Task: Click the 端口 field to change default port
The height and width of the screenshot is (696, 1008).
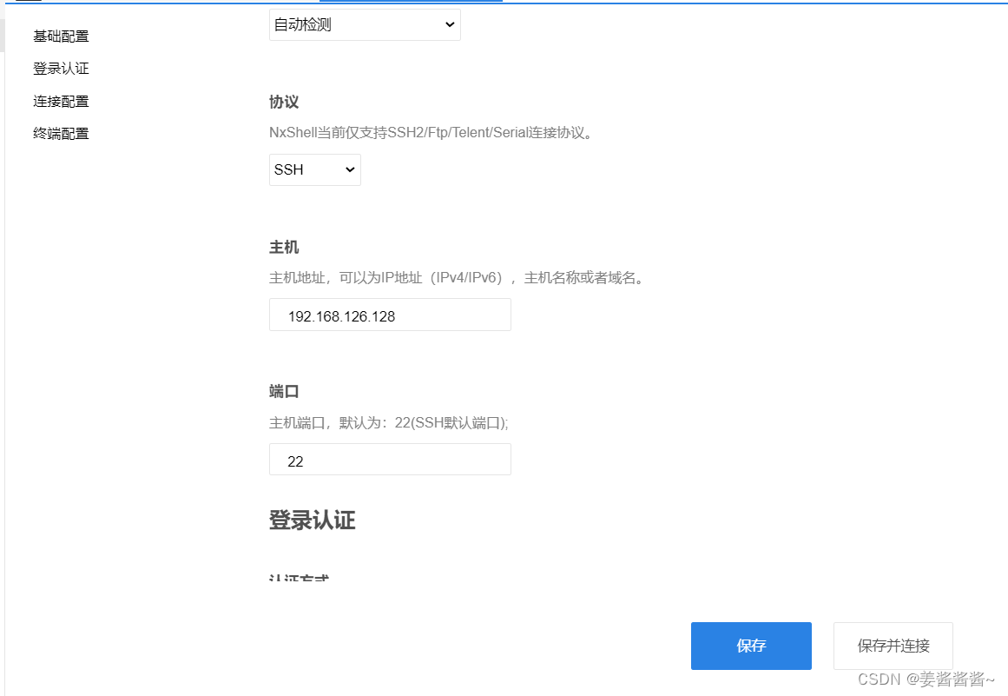Action: [389, 459]
